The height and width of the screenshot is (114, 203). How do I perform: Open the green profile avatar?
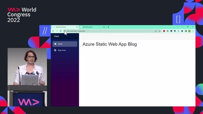tap(189, 31)
